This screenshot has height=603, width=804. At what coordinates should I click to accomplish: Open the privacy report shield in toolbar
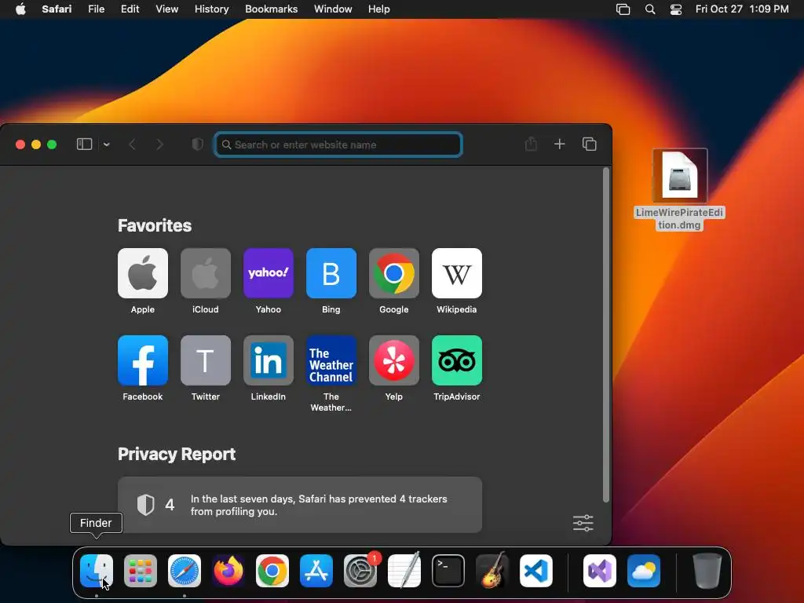tap(197, 144)
